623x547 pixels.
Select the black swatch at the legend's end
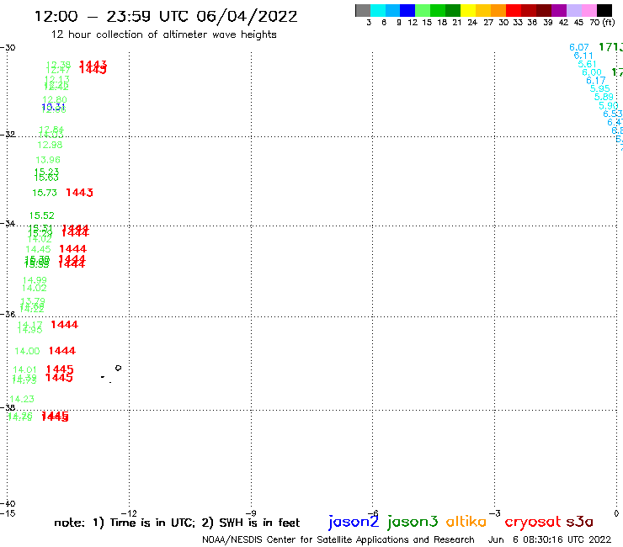604,10
